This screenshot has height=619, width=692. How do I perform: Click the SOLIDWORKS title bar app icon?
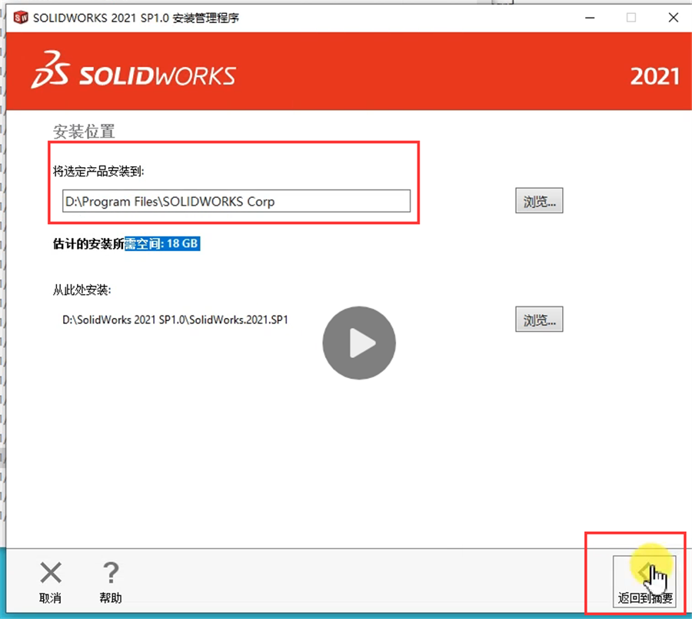(x=21, y=18)
